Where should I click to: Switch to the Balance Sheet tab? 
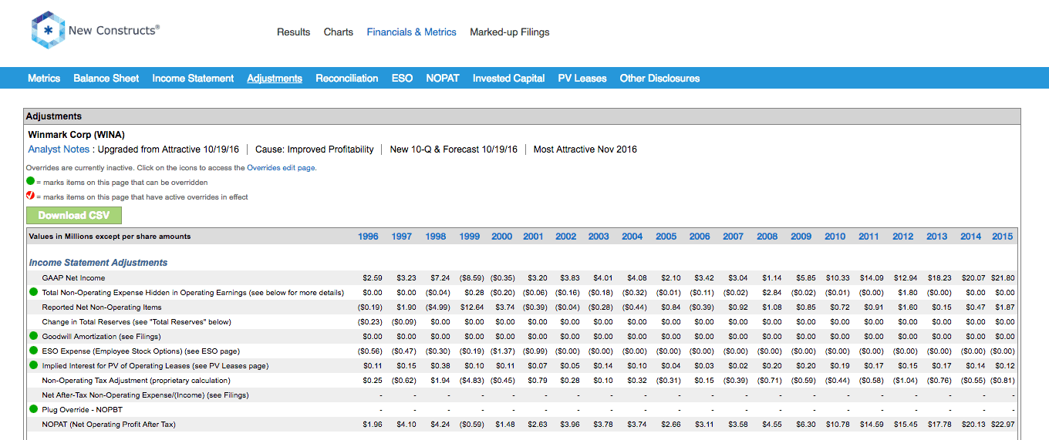tap(106, 78)
